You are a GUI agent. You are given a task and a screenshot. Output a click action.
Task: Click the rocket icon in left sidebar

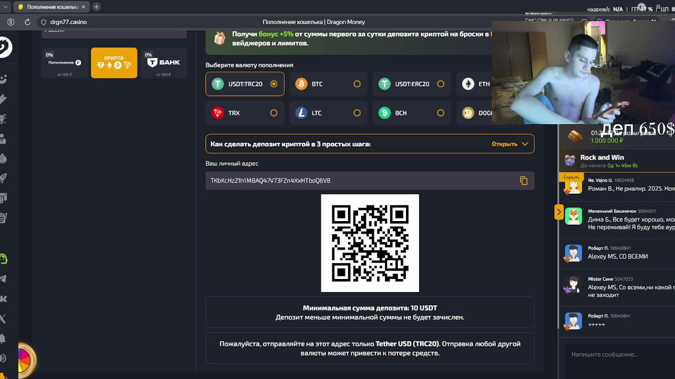pyautogui.click(x=3, y=178)
